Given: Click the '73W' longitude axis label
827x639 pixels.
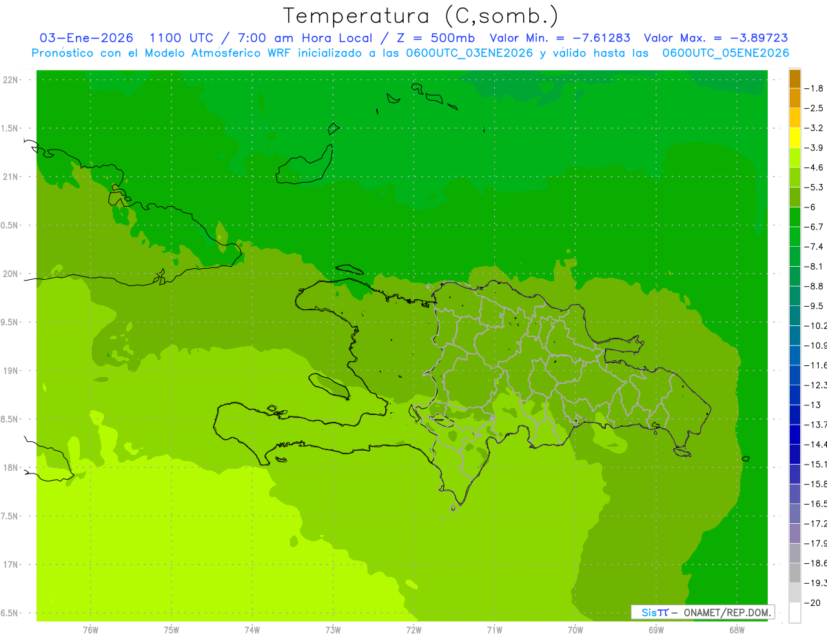Looking at the screenshot, I should click(x=333, y=630).
